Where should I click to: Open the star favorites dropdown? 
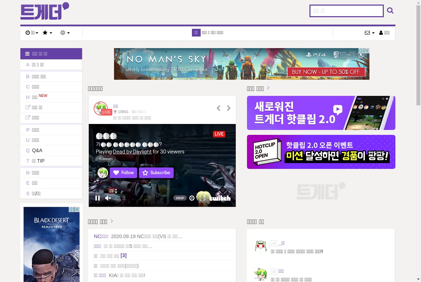click(47, 33)
